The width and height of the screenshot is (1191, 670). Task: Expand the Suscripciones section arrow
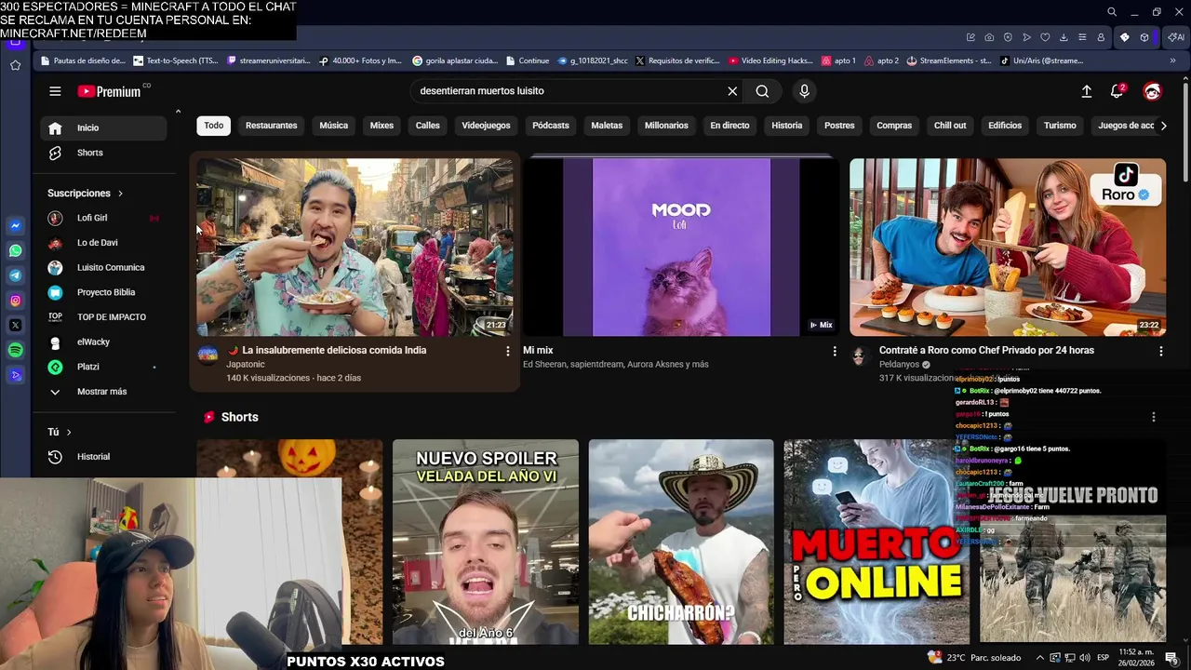click(x=120, y=194)
